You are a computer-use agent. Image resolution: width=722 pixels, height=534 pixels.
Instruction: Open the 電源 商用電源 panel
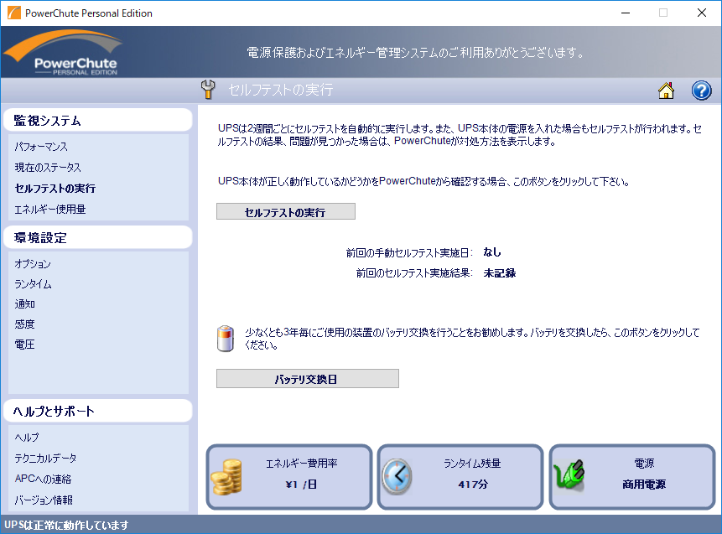pos(632,477)
